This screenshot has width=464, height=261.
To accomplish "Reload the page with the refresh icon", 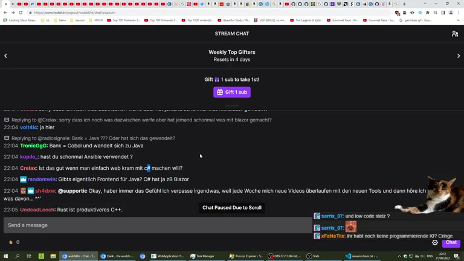I will [21, 13].
